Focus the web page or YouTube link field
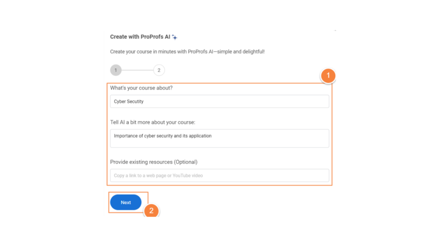The width and height of the screenshot is (440, 247). 220,175
